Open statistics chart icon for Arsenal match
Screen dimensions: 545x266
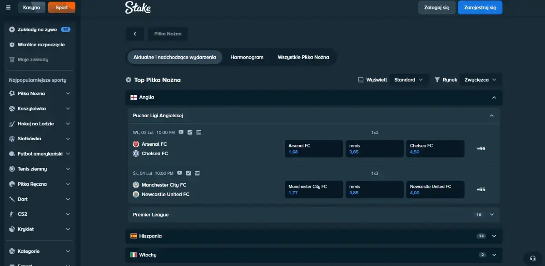point(189,133)
